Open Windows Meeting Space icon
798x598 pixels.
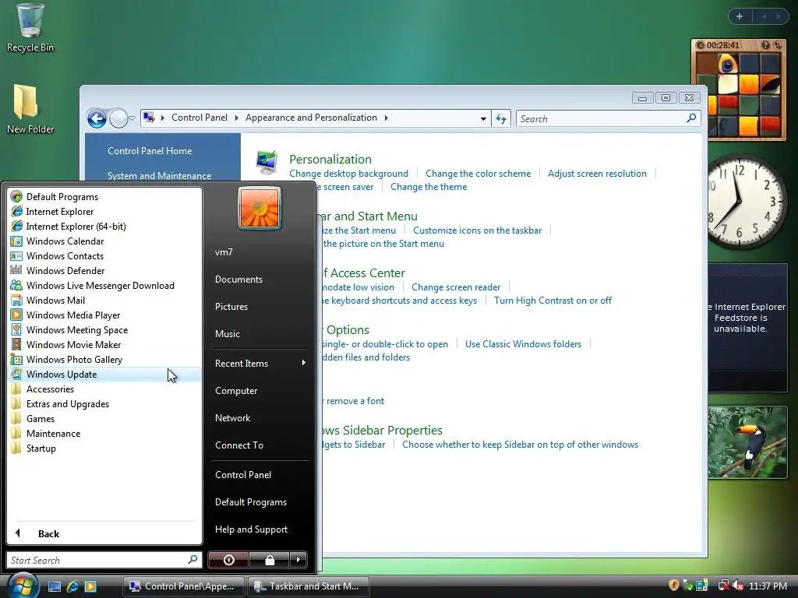click(16, 329)
